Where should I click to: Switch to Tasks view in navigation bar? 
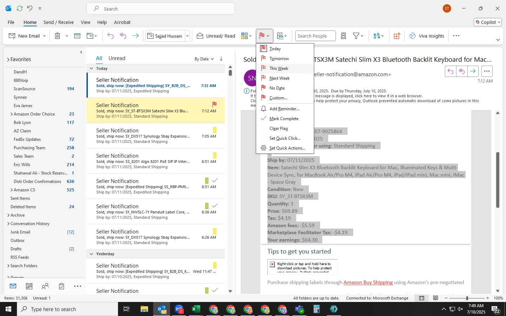click(61, 286)
